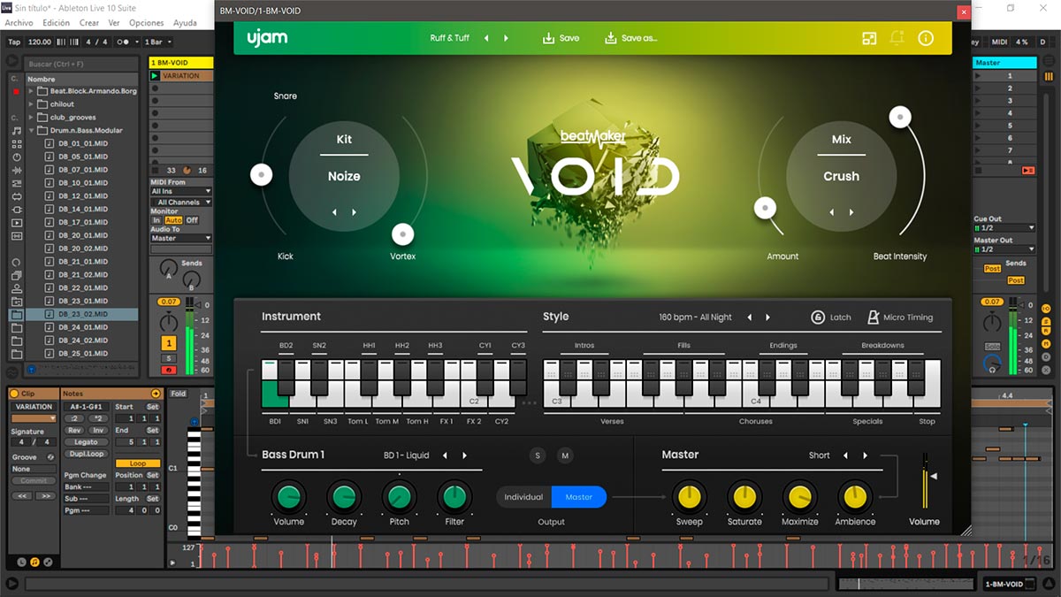Set Monitor to Off
This screenshot has width=1061, height=597.
pyautogui.click(x=192, y=220)
